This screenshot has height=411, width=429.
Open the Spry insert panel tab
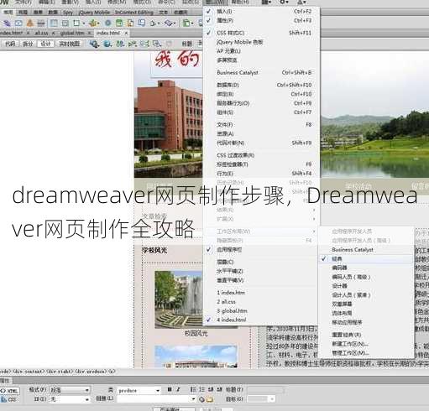(x=68, y=13)
